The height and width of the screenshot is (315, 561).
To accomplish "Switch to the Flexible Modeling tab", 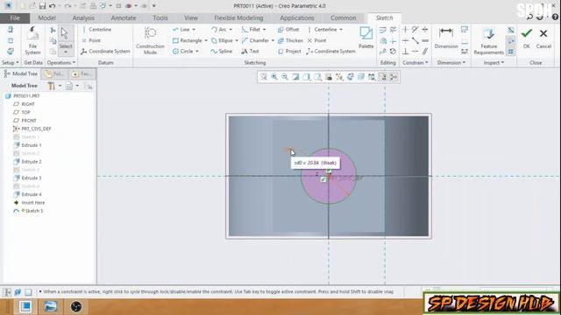I will tap(238, 17).
